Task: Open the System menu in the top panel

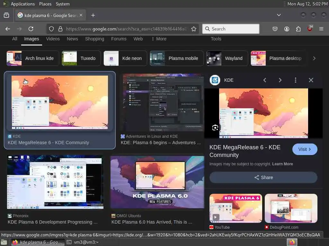Action: (63, 4)
